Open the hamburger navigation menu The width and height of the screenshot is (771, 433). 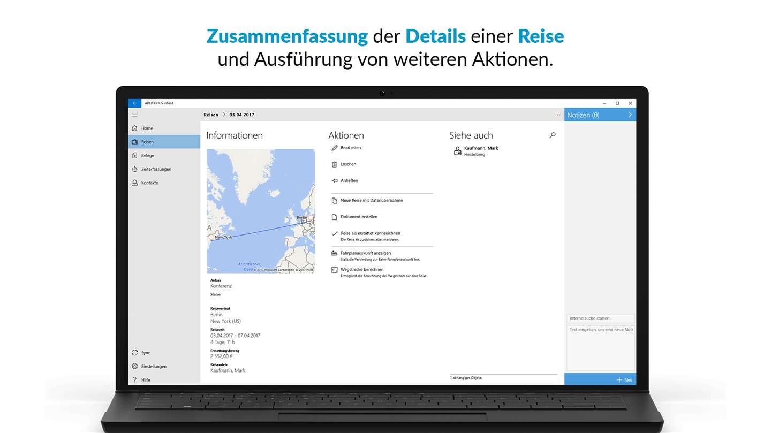click(134, 115)
